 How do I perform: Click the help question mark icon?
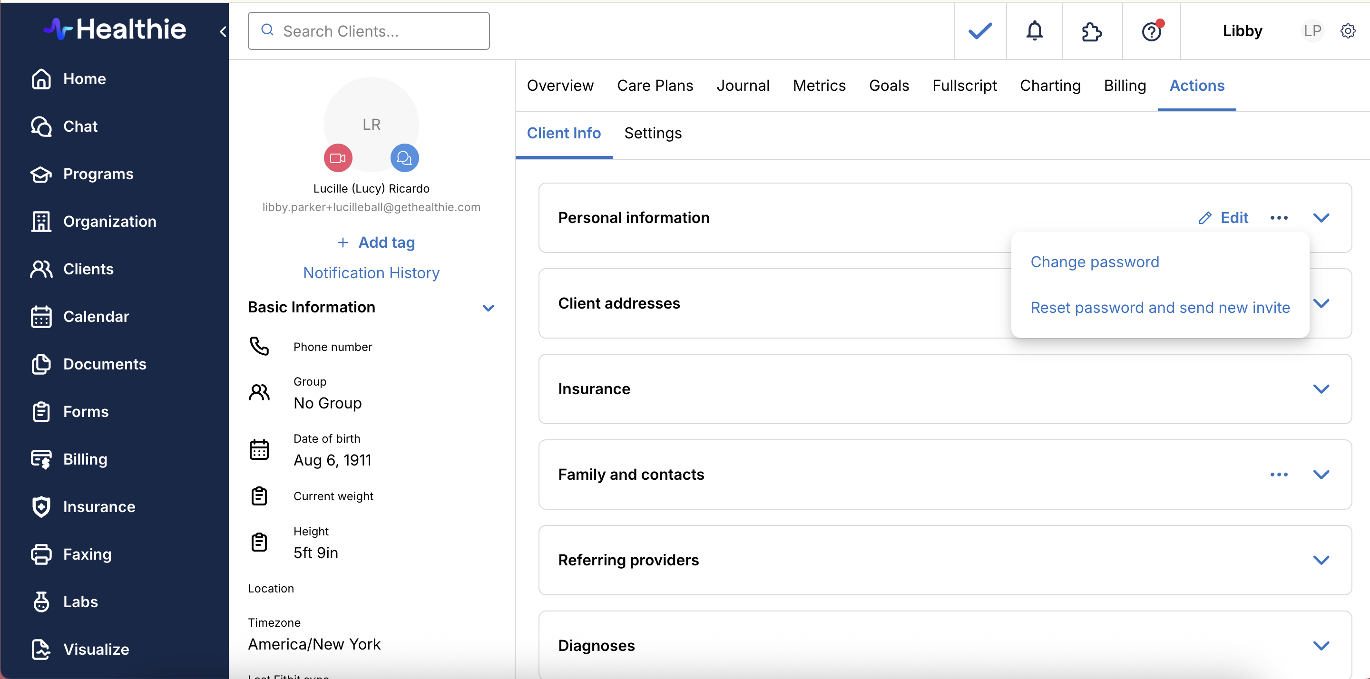[1151, 31]
